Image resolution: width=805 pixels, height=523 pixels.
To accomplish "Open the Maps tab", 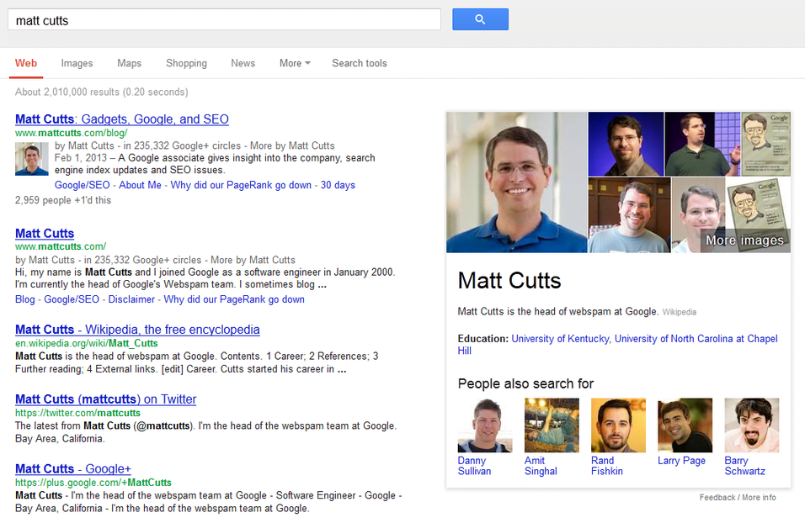I will [129, 63].
